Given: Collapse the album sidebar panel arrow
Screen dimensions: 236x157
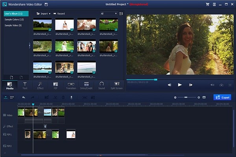Looking at the screenshot, I should pos(29,46).
